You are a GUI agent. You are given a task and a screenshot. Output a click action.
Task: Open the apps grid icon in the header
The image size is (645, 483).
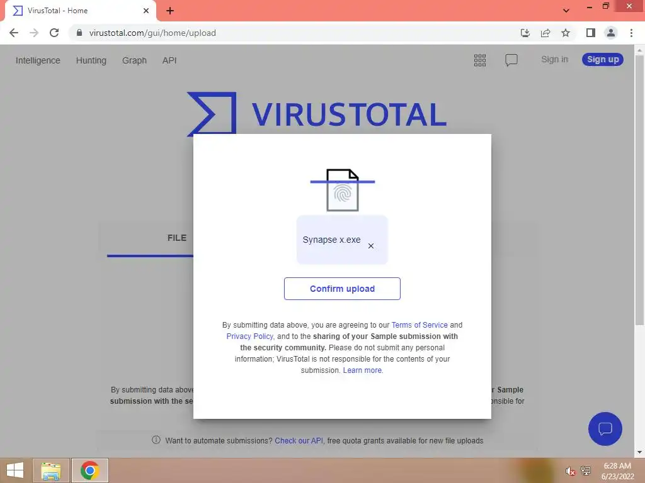[x=479, y=60]
